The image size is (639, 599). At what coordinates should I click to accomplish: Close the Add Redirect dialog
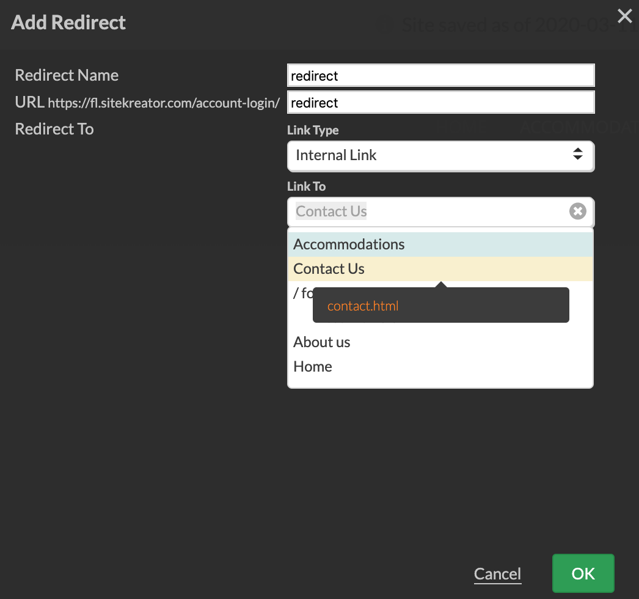(x=624, y=16)
